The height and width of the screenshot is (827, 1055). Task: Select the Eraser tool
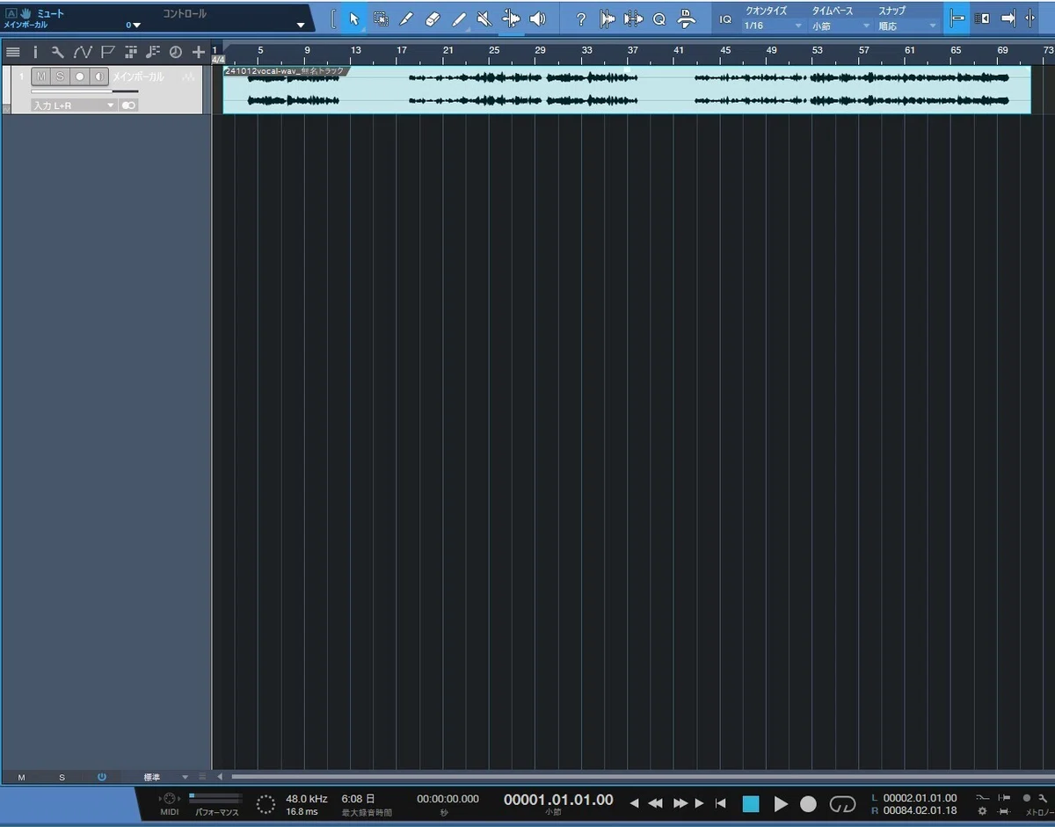(x=432, y=18)
